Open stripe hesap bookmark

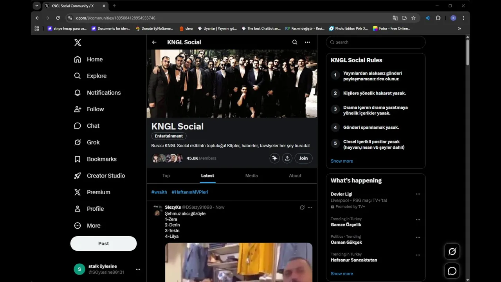67,28
